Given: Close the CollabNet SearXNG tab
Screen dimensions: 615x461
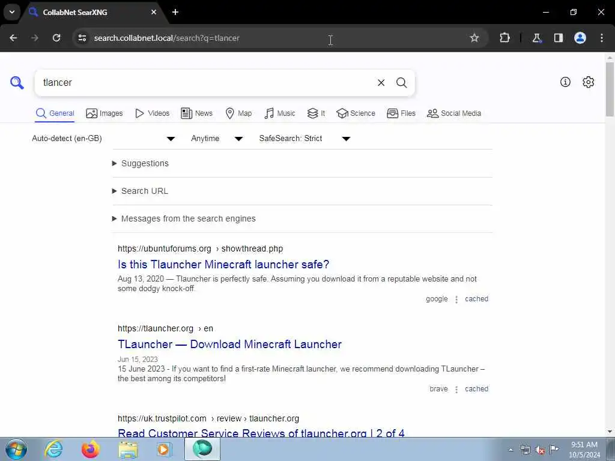Looking at the screenshot, I should click(154, 12).
